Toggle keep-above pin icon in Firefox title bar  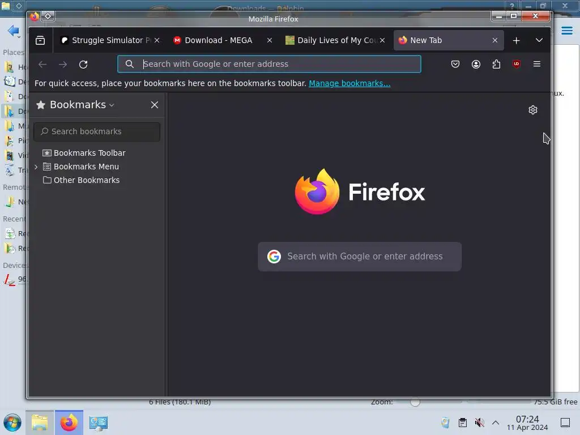coord(48,16)
